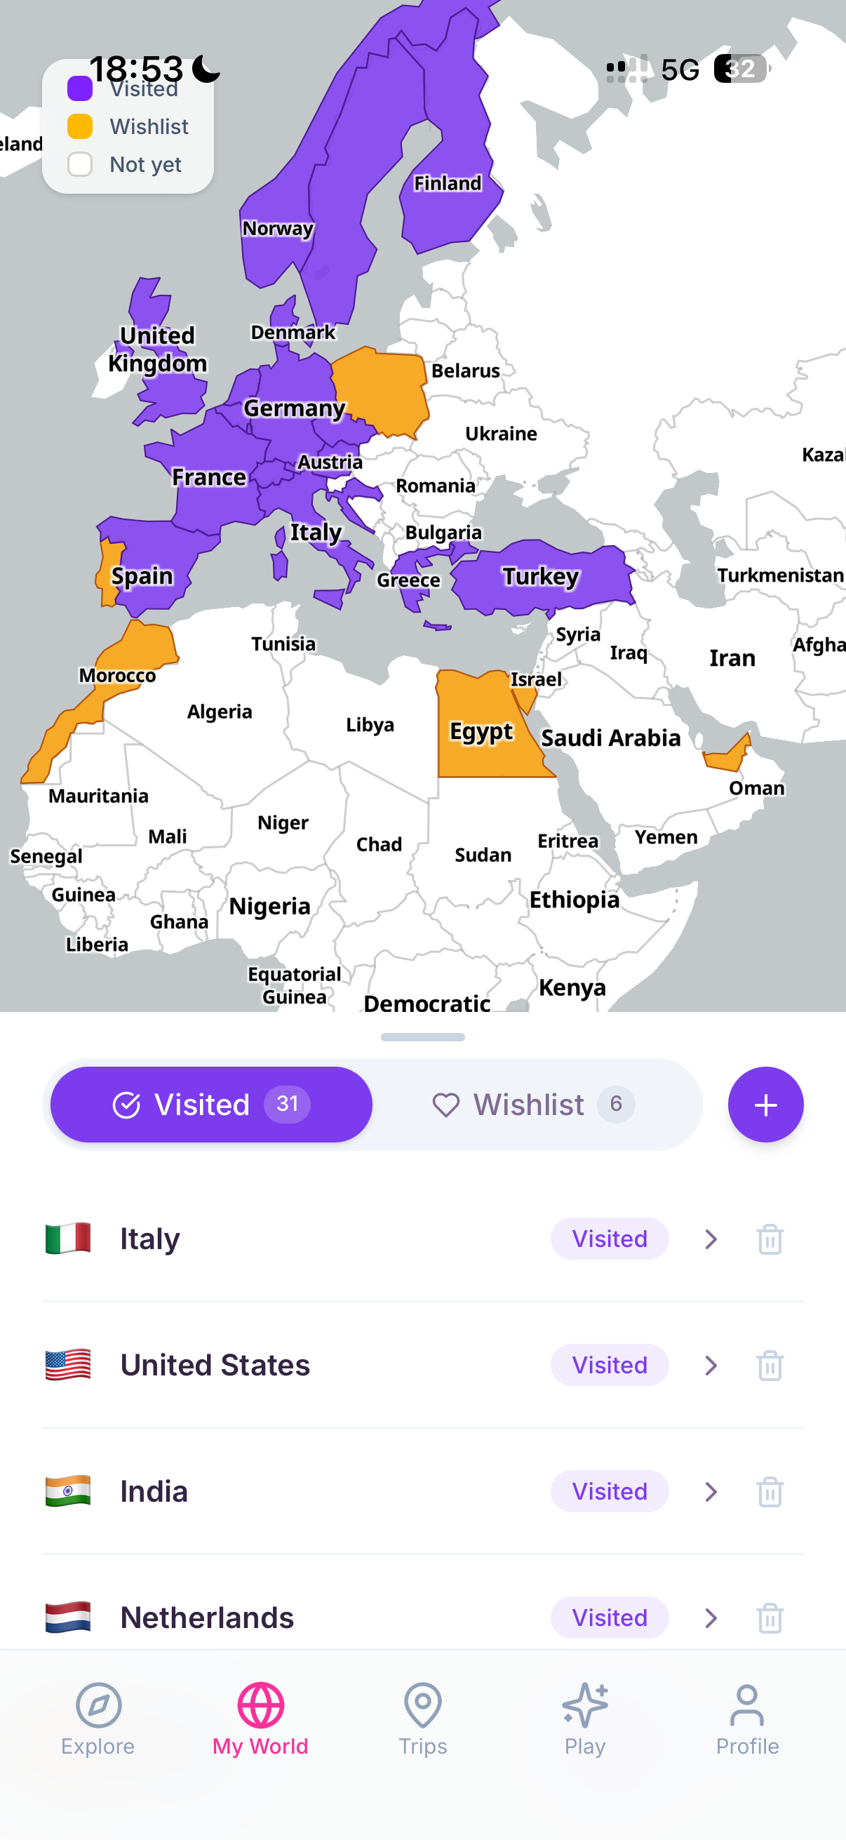This screenshot has width=846, height=1840.
Task: Tap the Visited badge on India
Action: [x=609, y=1491]
